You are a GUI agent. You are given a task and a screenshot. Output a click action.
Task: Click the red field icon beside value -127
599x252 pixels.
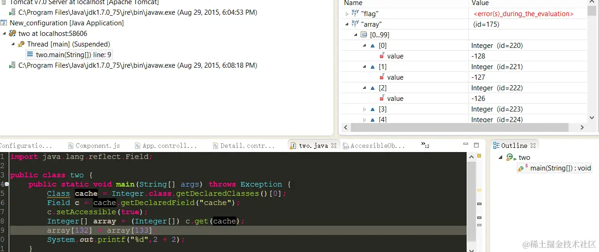coord(382,77)
